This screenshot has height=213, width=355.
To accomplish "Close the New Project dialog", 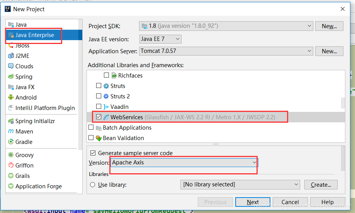I will (x=343, y=9).
